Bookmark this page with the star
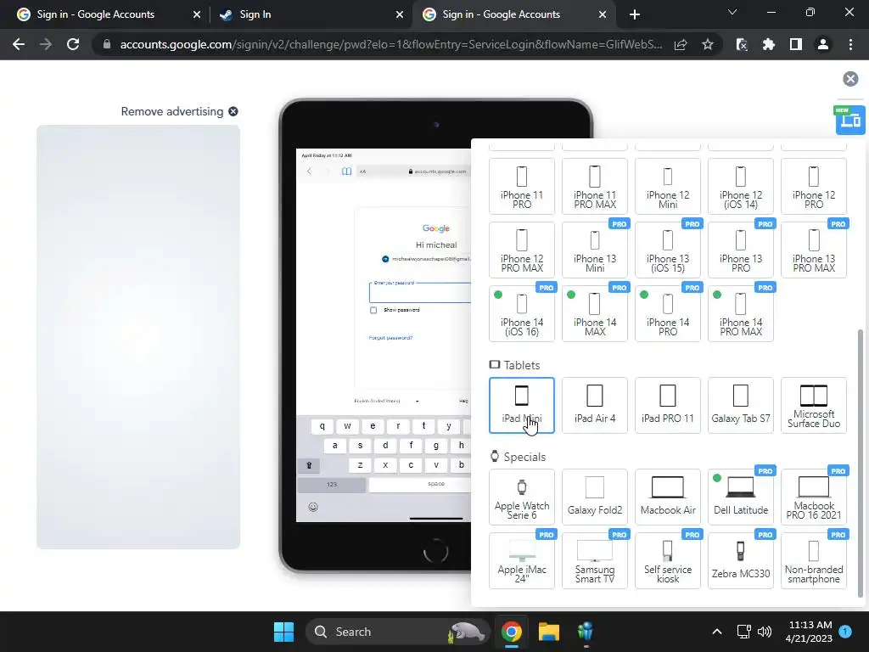 (x=707, y=44)
